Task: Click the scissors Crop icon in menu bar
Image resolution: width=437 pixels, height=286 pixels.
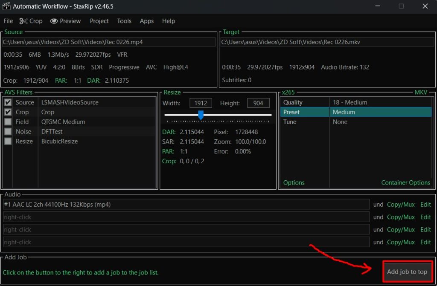Action: tap(23, 21)
